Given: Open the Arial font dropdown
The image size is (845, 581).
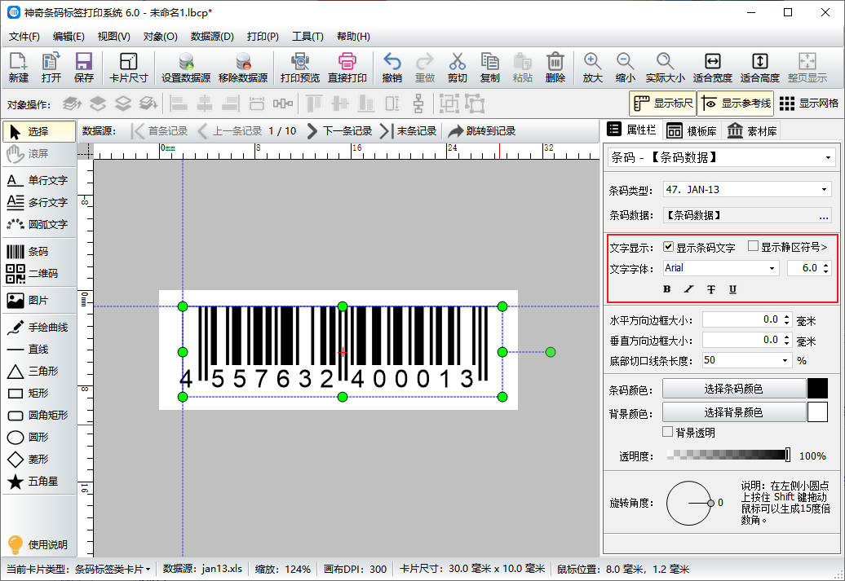Looking at the screenshot, I should pos(772,268).
